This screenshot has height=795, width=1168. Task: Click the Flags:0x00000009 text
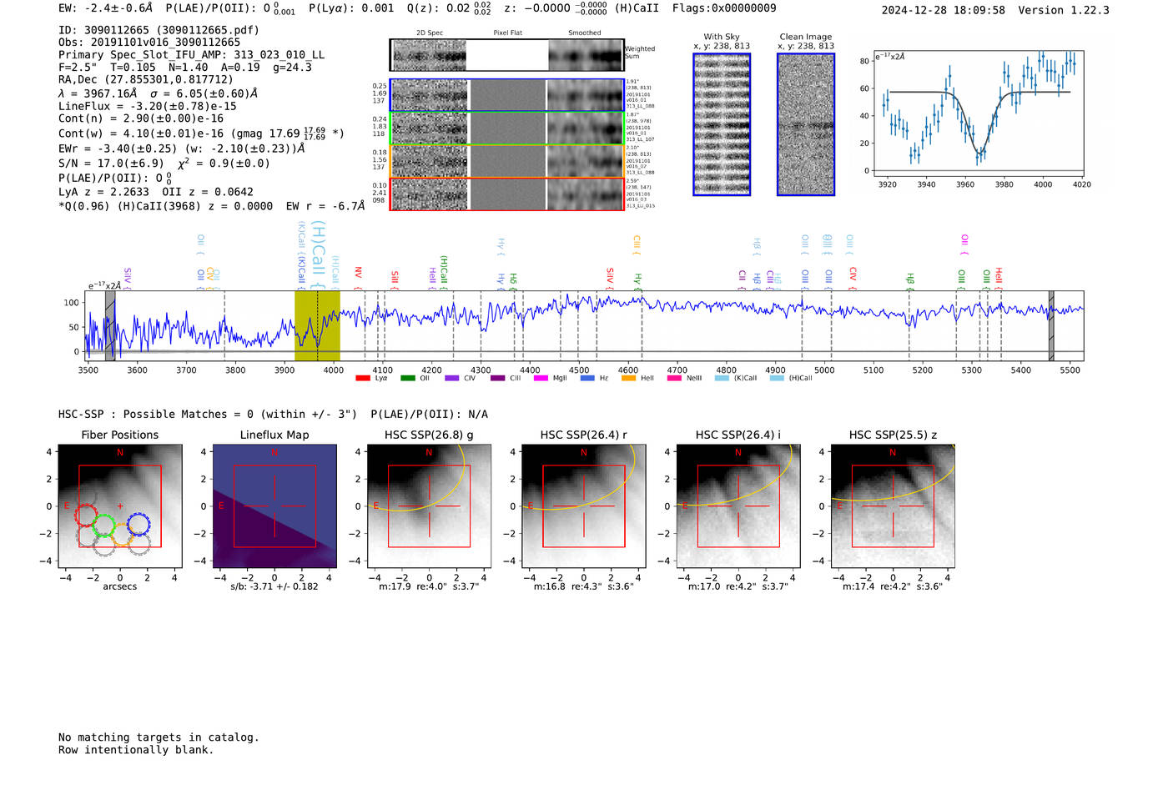click(x=724, y=8)
